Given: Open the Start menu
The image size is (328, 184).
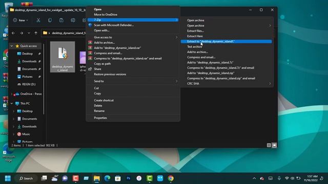Looking at the screenshot, I should pos(8,178).
